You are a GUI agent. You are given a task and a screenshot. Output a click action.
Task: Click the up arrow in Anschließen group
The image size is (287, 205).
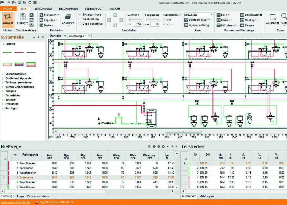[x=115, y=15]
